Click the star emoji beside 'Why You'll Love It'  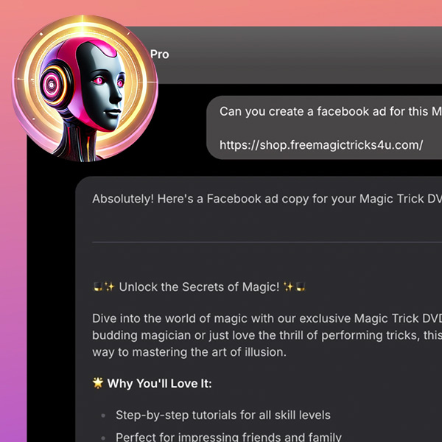coord(98,383)
